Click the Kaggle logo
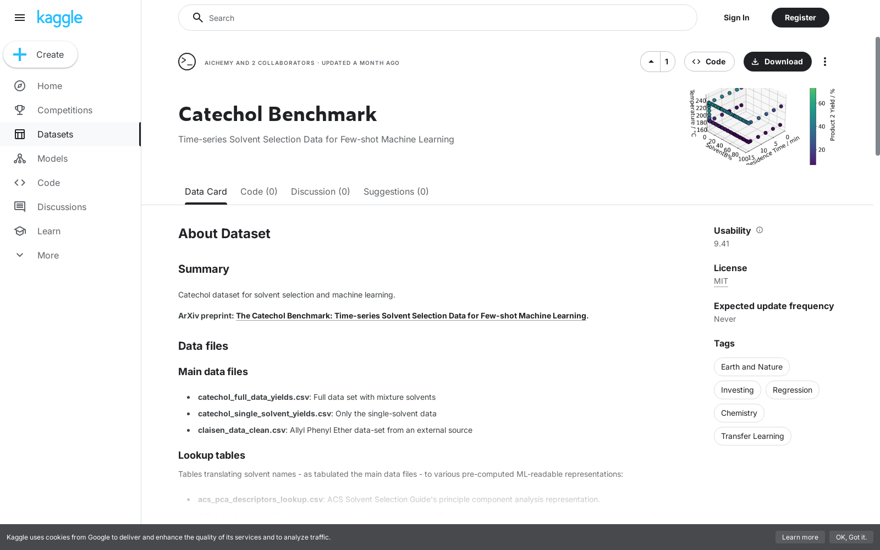Image resolution: width=880 pixels, height=550 pixels. [x=59, y=18]
